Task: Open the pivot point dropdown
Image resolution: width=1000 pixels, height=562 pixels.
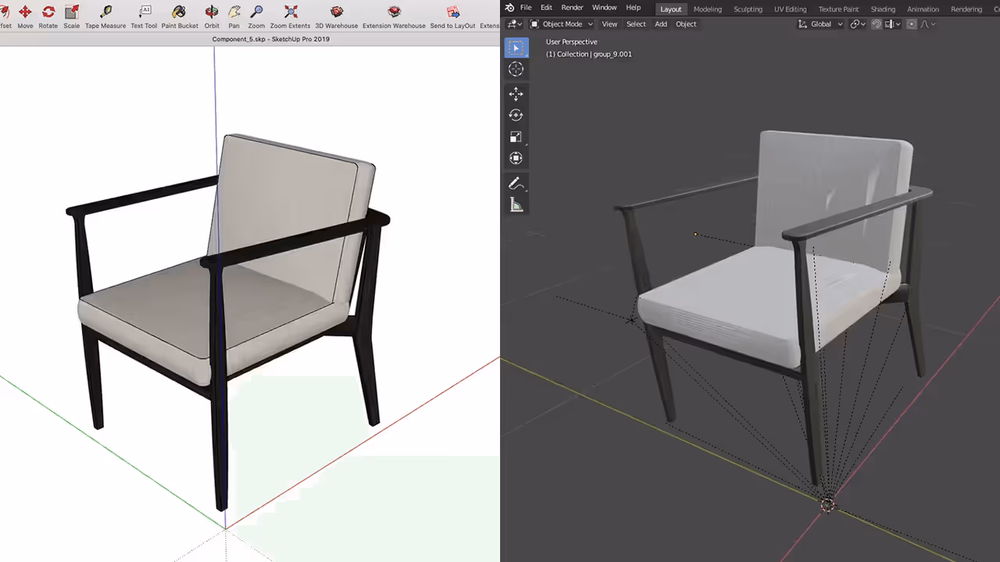Action: [x=858, y=24]
